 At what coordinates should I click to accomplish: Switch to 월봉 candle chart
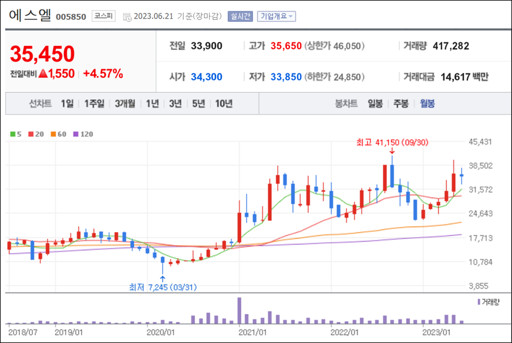(x=427, y=103)
